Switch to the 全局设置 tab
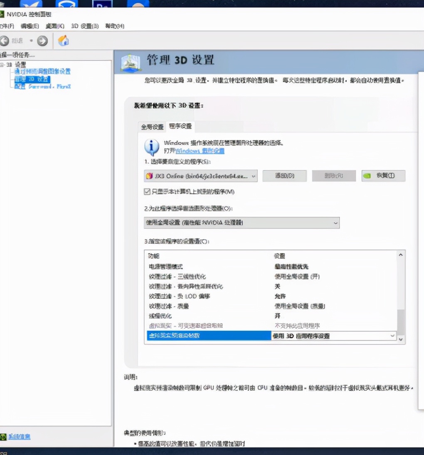 pyautogui.click(x=151, y=127)
